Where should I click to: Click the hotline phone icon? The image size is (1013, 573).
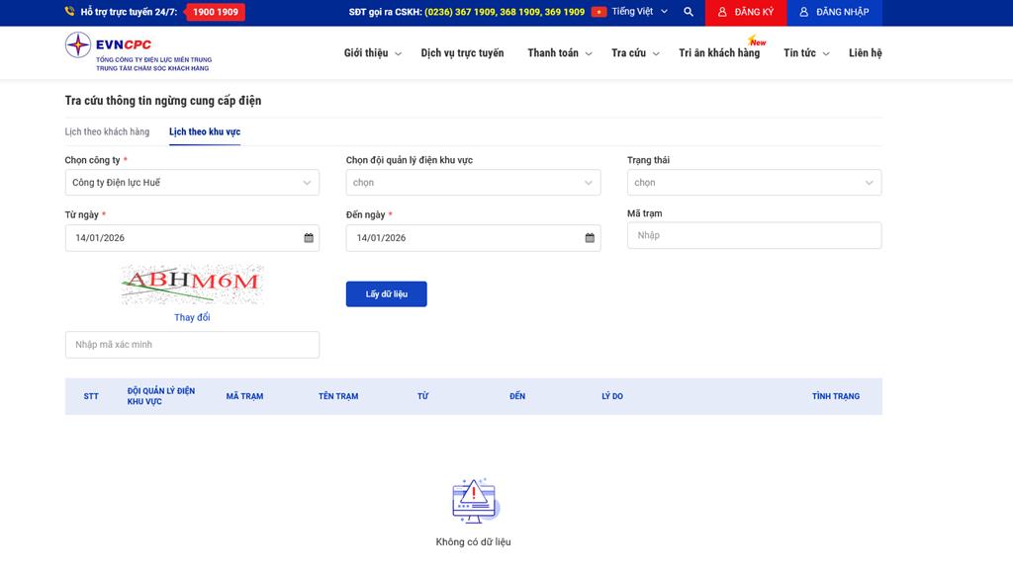pyautogui.click(x=70, y=12)
